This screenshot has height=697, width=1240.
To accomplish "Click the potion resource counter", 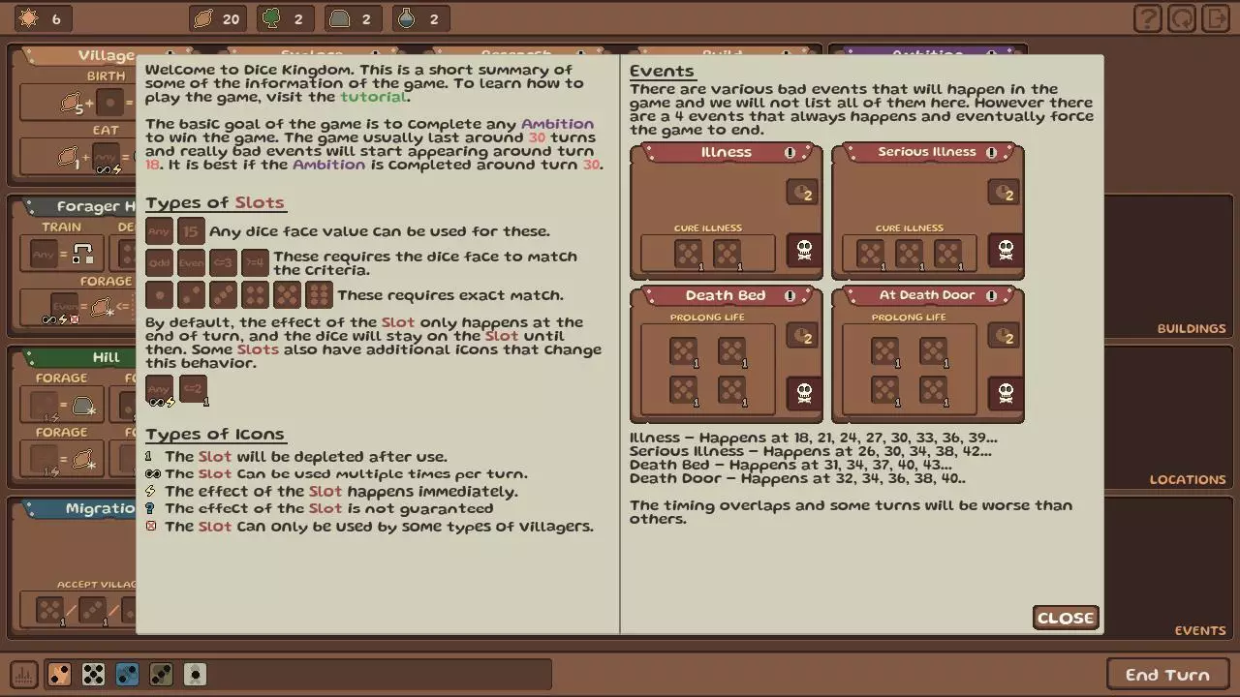I will 421,18.
